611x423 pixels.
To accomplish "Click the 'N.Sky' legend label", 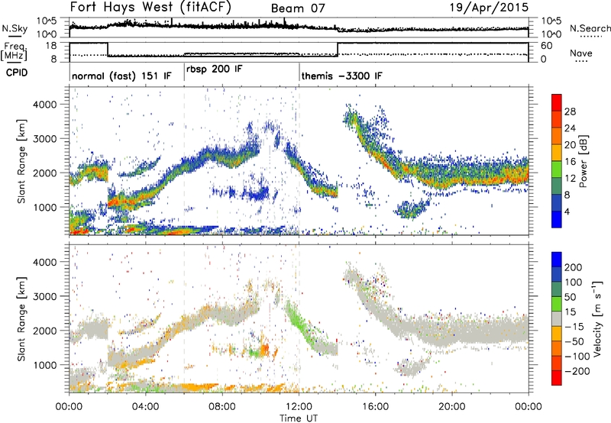I will click(15, 28).
